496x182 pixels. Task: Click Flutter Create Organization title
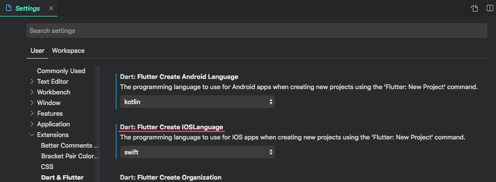point(170,178)
